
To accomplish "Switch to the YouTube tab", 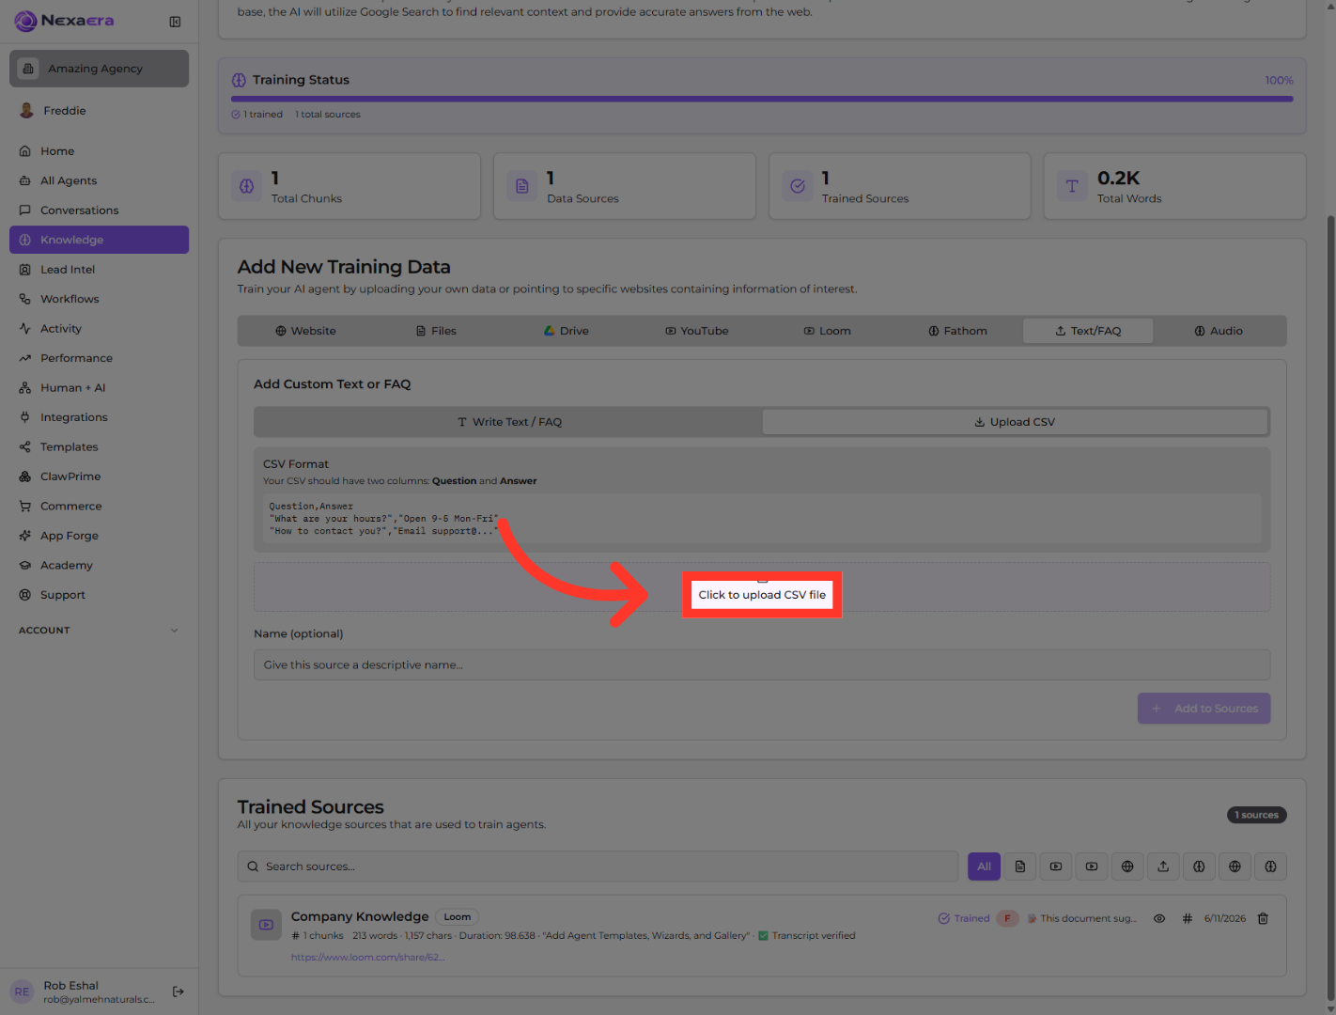I will point(697,331).
